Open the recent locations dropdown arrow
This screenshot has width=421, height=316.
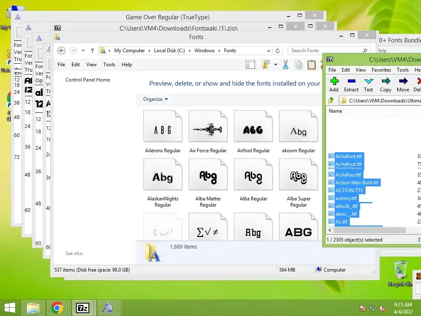click(x=83, y=51)
